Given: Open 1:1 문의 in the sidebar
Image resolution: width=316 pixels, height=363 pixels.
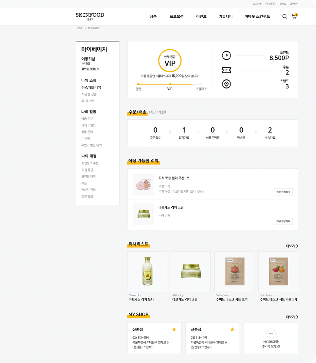Looking at the screenshot, I should 86,138.
